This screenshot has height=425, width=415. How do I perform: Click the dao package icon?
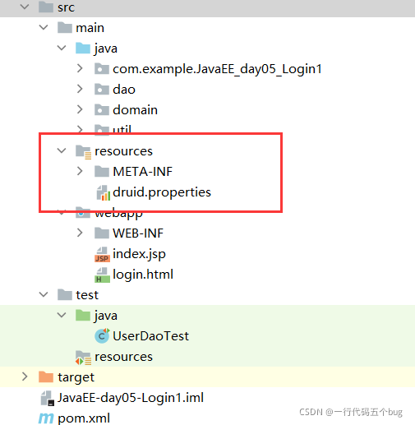click(x=102, y=89)
